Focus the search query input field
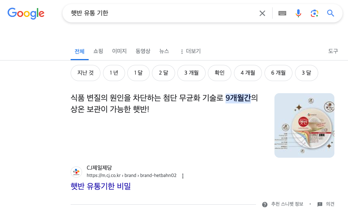The height and width of the screenshot is (212, 348). [x=158, y=14]
